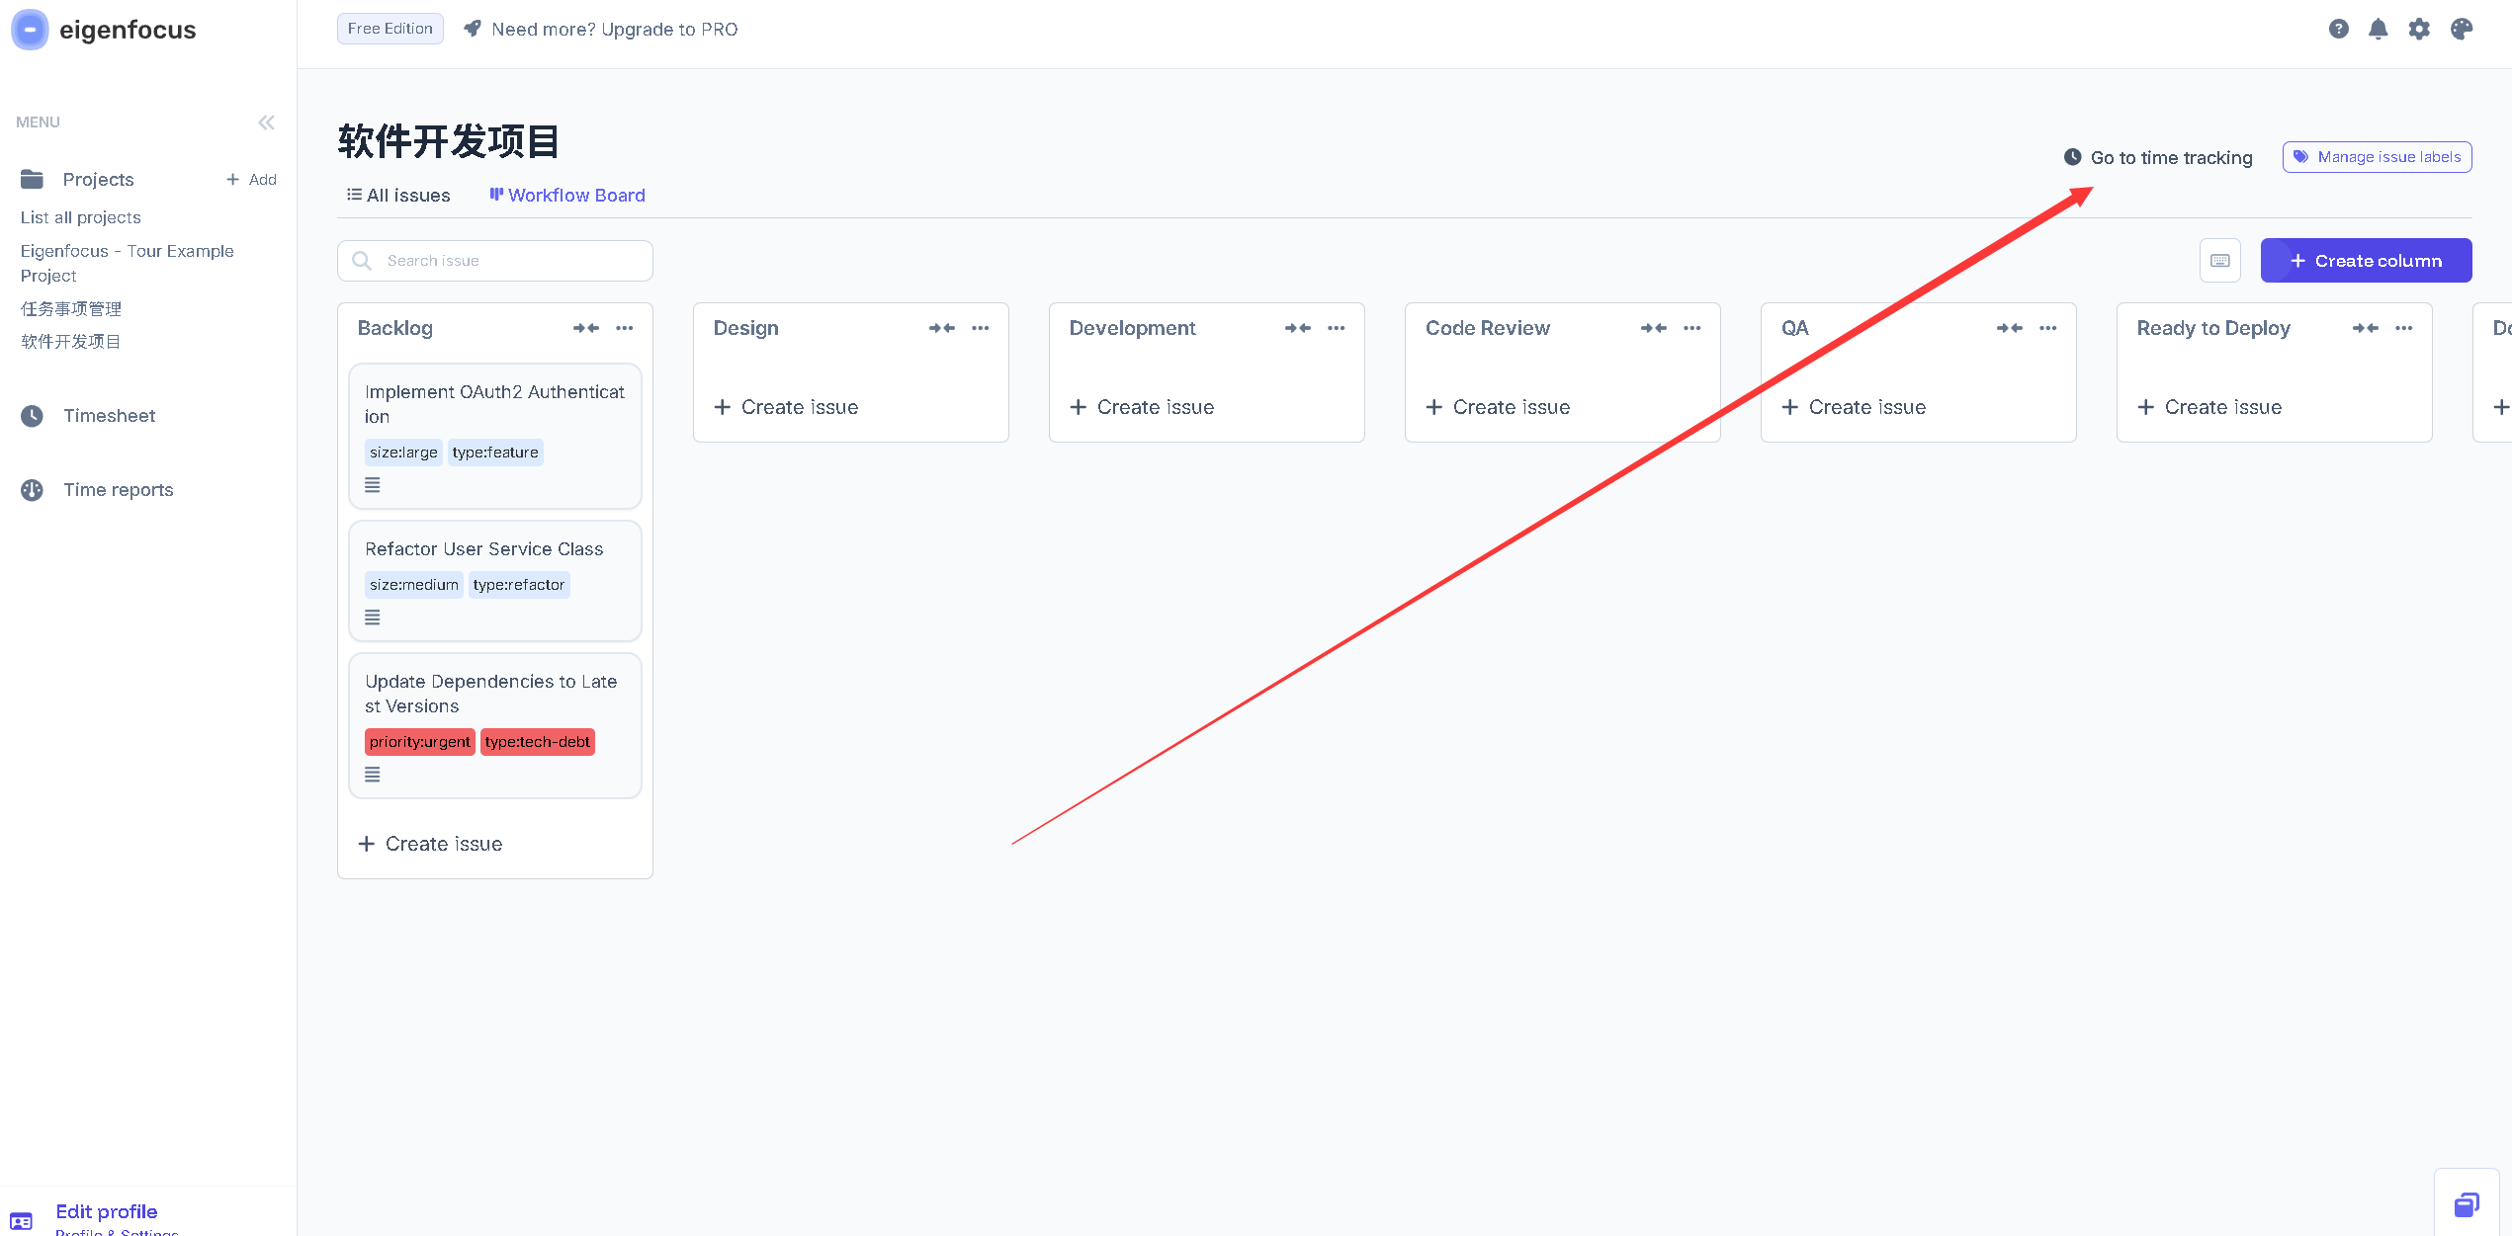
Task: Collapse the sidebar menu with double chevron
Action: tap(266, 123)
